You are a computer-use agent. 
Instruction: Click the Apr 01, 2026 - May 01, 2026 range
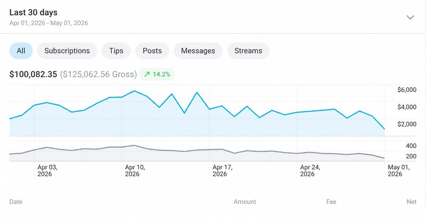tap(49, 23)
